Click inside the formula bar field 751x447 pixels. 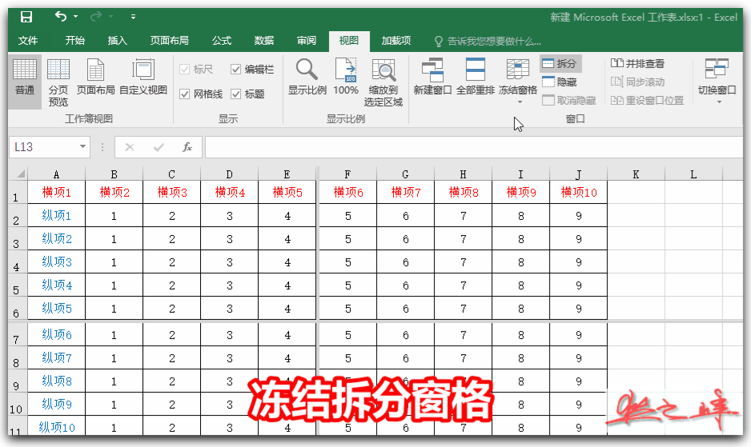pyautogui.click(x=473, y=147)
